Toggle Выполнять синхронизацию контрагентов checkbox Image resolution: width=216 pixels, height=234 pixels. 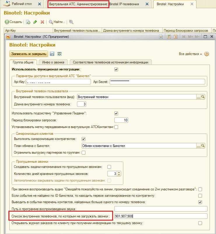[83, 139]
